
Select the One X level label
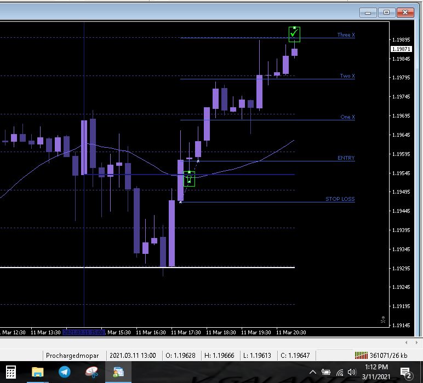[347, 117]
